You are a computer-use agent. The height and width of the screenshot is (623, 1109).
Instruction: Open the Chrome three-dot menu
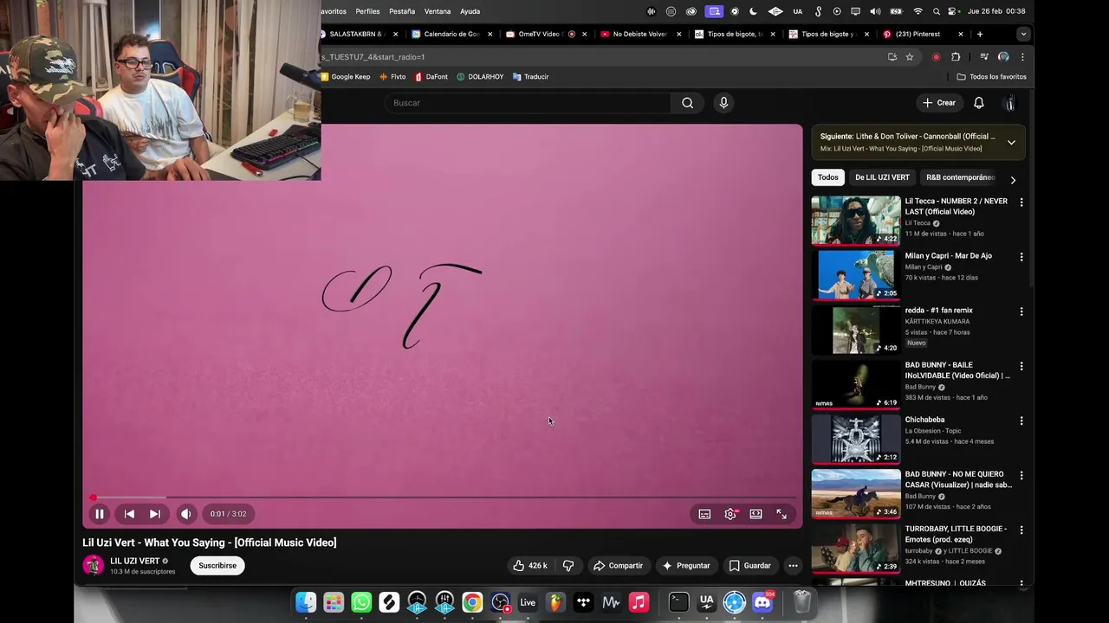(1022, 57)
